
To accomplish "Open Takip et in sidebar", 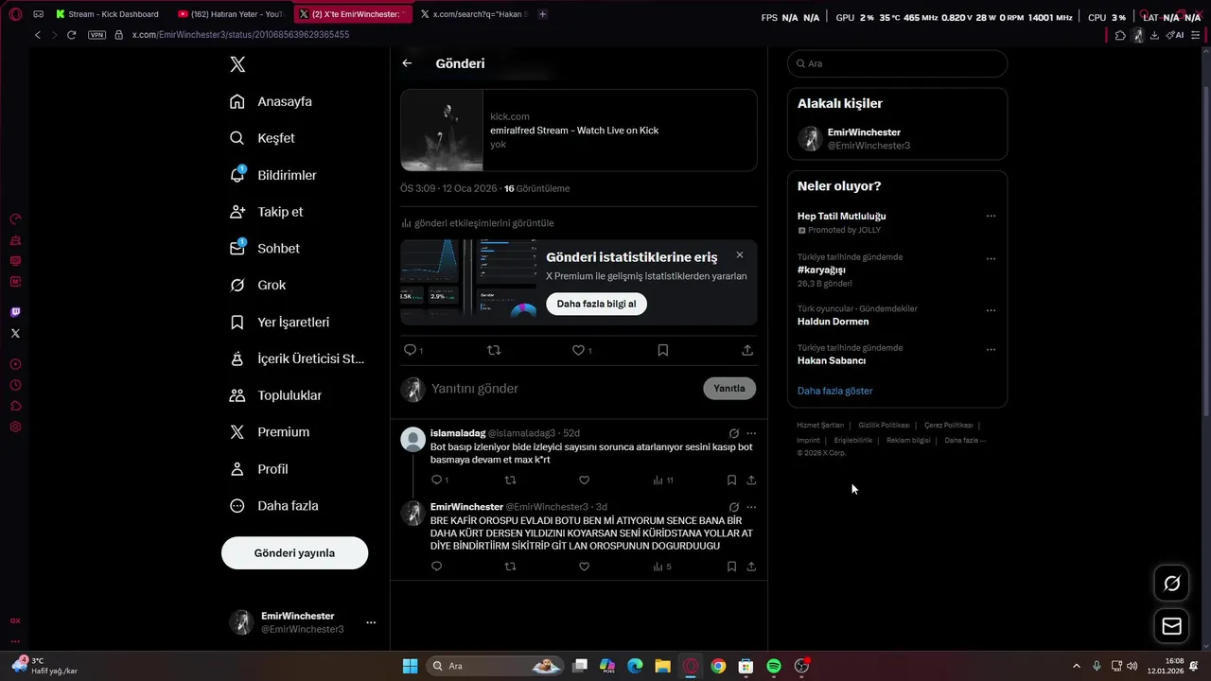I will click(x=266, y=212).
